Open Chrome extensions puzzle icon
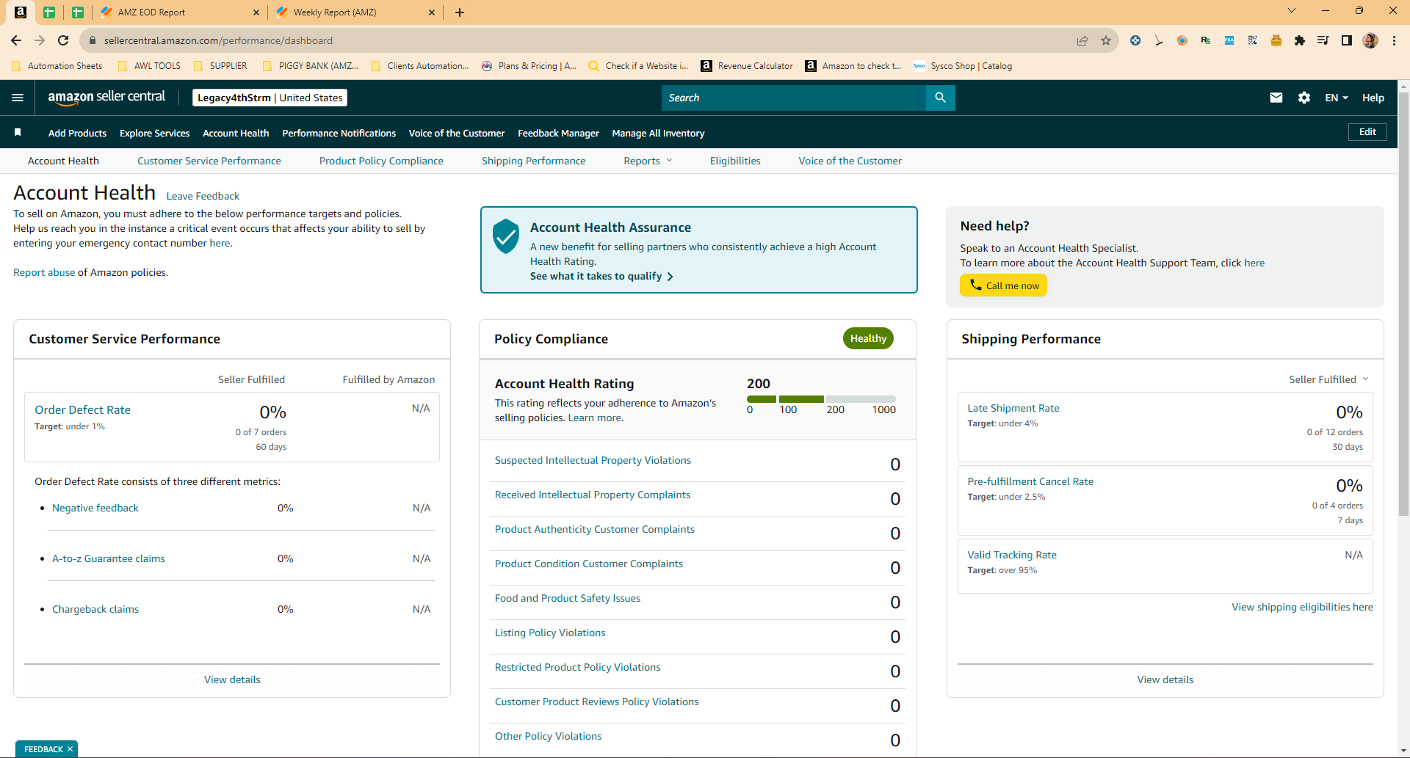Screen dimensions: 1410x758 click(1300, 40)
